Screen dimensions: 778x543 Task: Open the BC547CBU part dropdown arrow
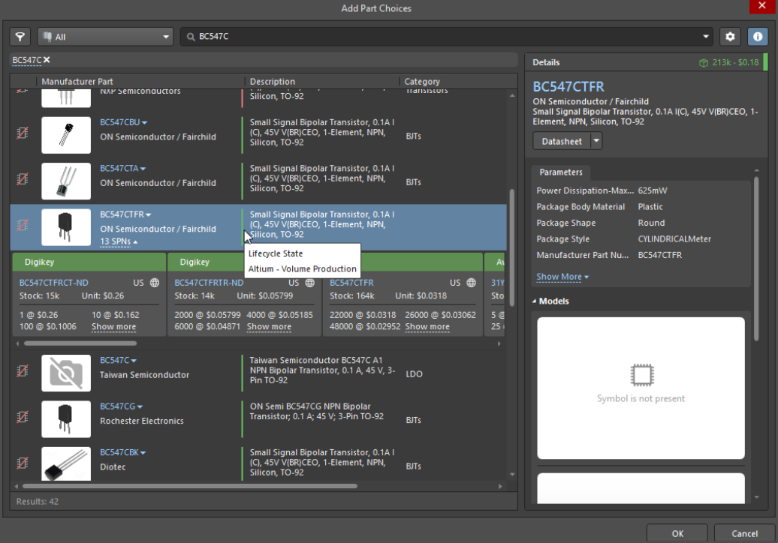point(144,122)
